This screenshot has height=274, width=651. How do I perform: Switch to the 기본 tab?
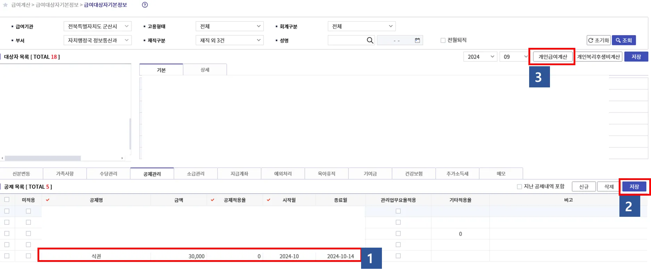[161, 70]
